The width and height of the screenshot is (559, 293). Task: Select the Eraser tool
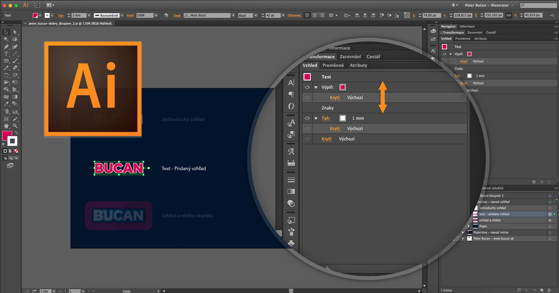pyautogui.click(x=15, y=68)
